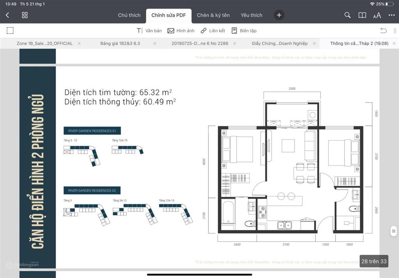Open the more options ellipsis menu
Screen dimensions: 399x278
(x=392, y=15)
